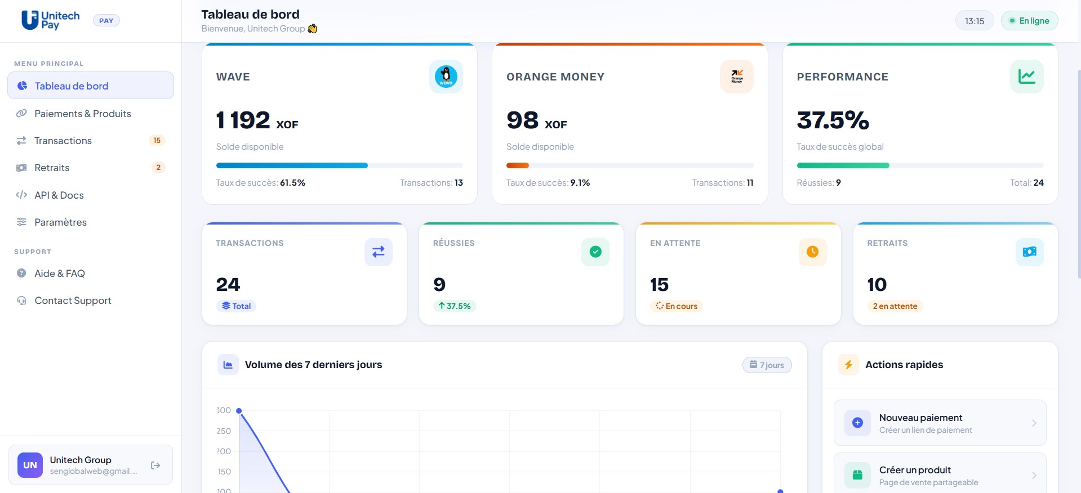Go to Paiements & Produits

(91, 113)
